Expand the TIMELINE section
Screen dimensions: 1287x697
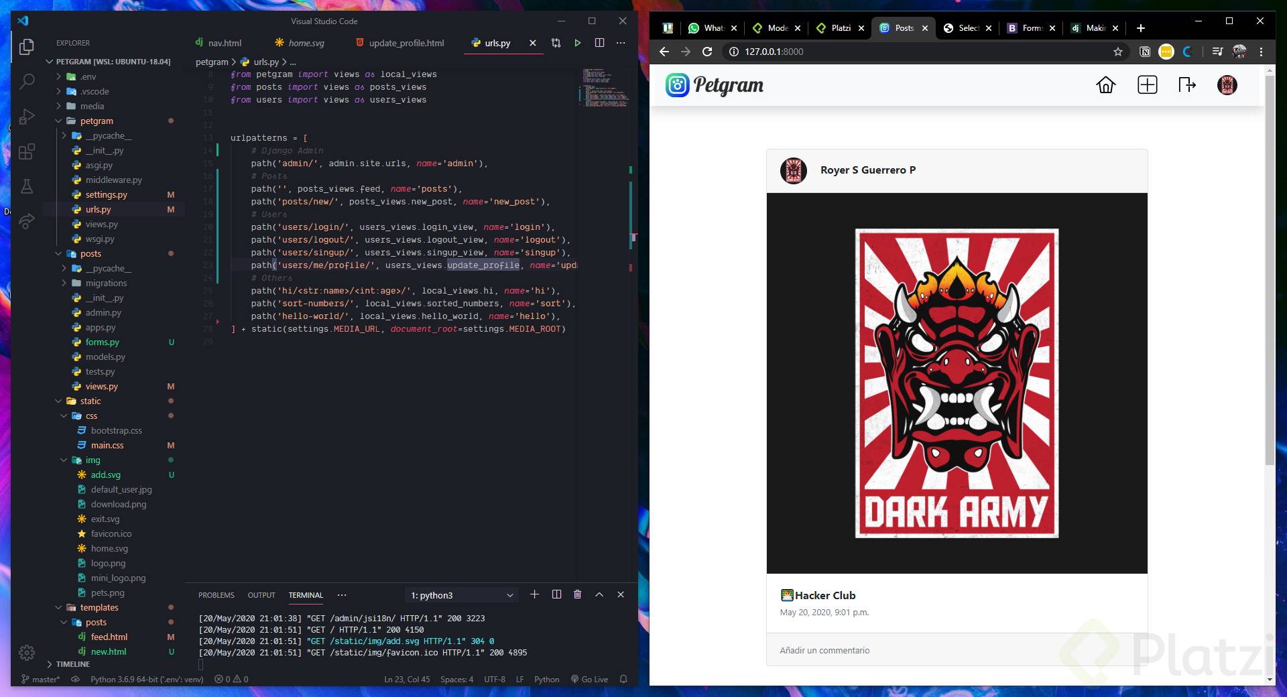(x=72, y=664)
